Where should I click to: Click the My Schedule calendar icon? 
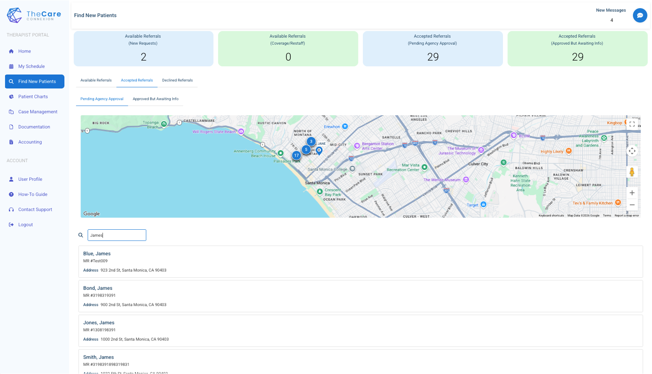pyautogui.click(x=11, y=66)
